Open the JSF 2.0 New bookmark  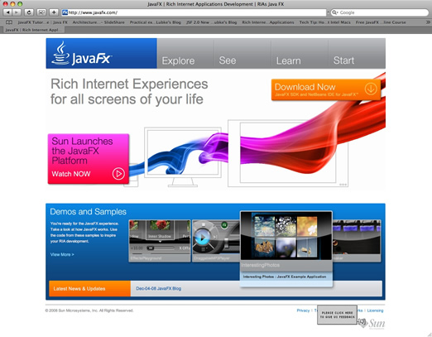click(212, 22)
